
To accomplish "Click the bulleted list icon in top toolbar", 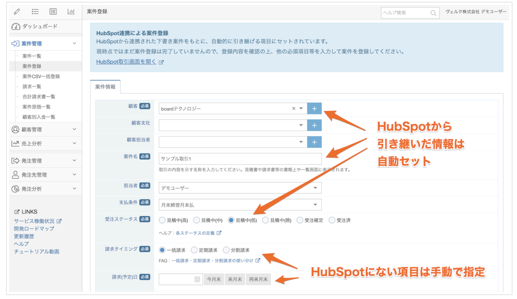I will [35, 12].
